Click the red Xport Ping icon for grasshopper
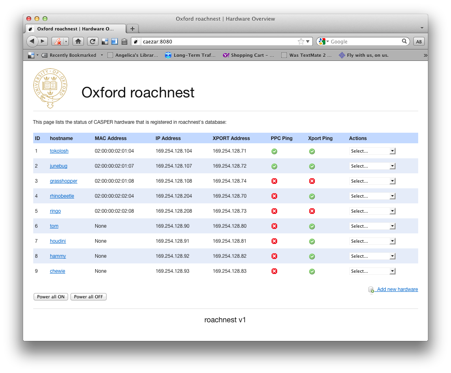 312,181
